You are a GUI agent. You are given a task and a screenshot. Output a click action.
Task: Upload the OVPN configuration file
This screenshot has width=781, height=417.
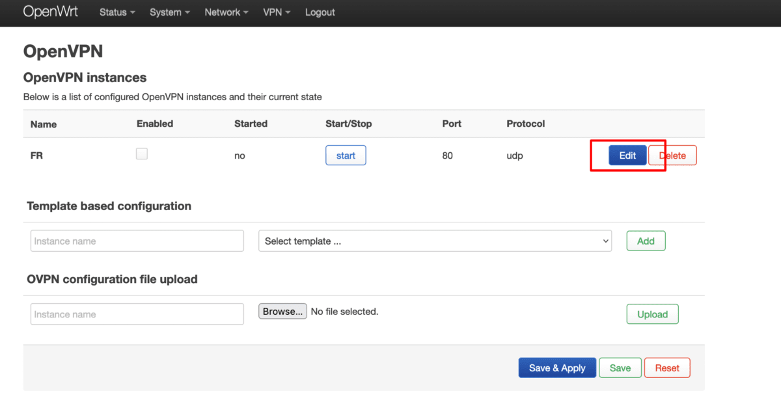[x=652, y=314]
